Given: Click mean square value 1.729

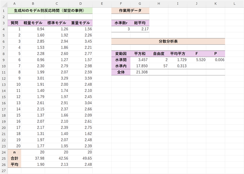Looking at the screenshot, I should click(x=178, y=60).
